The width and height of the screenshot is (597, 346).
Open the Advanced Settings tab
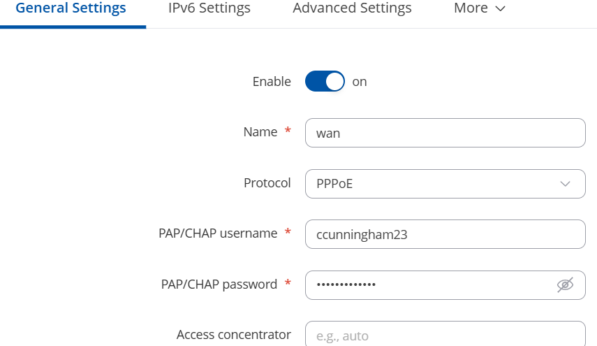[x=352, y=8]
